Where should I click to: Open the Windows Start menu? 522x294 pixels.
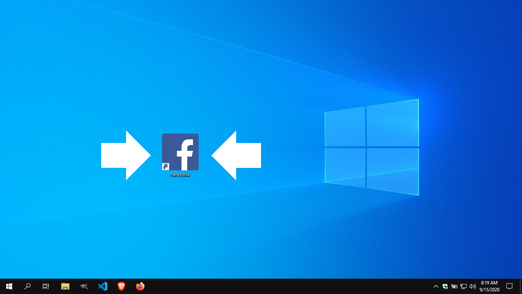click(9, 286)
